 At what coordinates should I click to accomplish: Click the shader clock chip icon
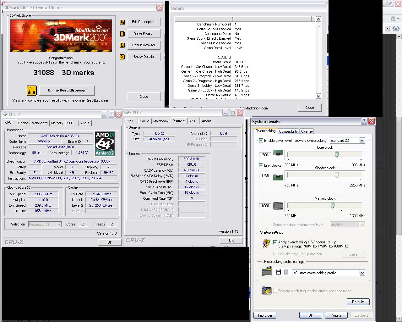tap(278, 177)
